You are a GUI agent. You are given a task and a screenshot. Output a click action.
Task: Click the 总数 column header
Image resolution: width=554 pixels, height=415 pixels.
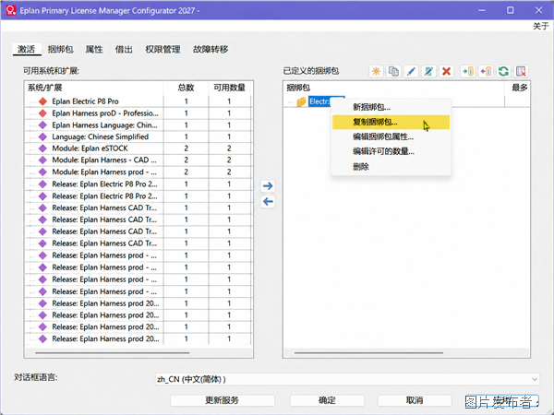click(186, 88)
